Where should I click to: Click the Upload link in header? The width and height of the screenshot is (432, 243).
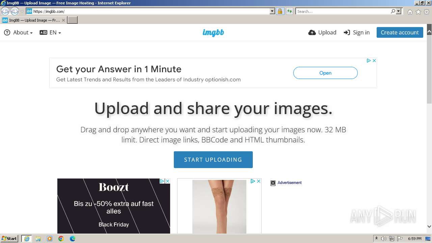(x=322, y=32)
